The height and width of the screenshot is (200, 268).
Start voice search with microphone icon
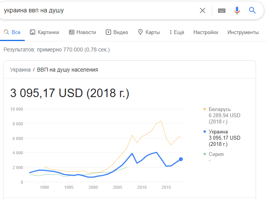tap(237, 10)
